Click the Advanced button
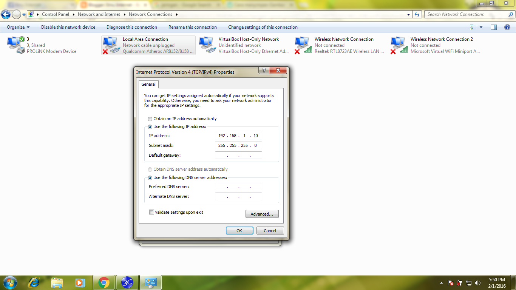The image size is (516, 290). pos(262,214)
